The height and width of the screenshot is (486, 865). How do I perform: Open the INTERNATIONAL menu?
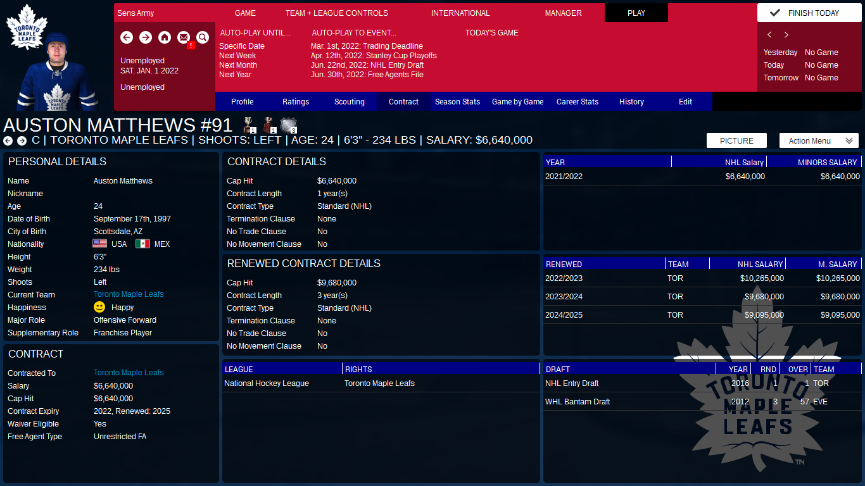pos(460,13)
